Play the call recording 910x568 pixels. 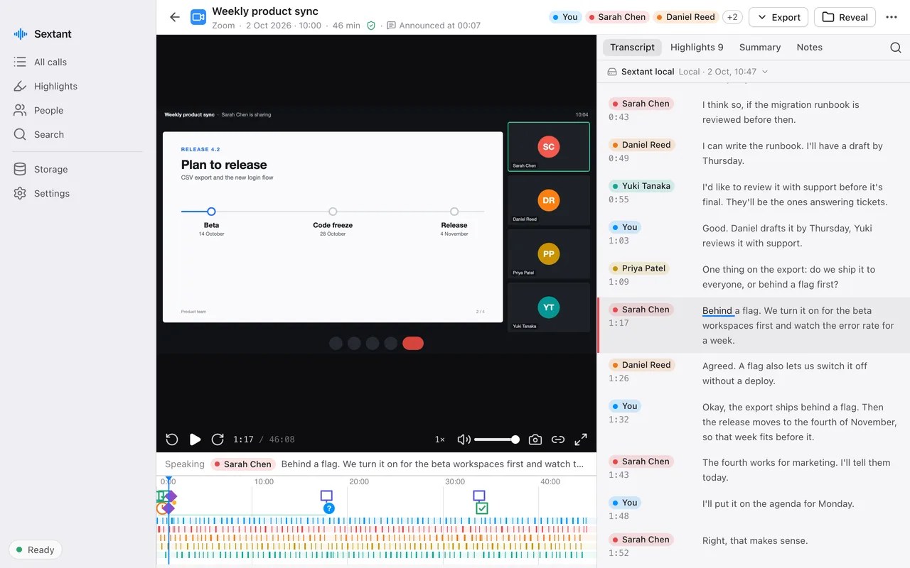[x=195, y=439]
